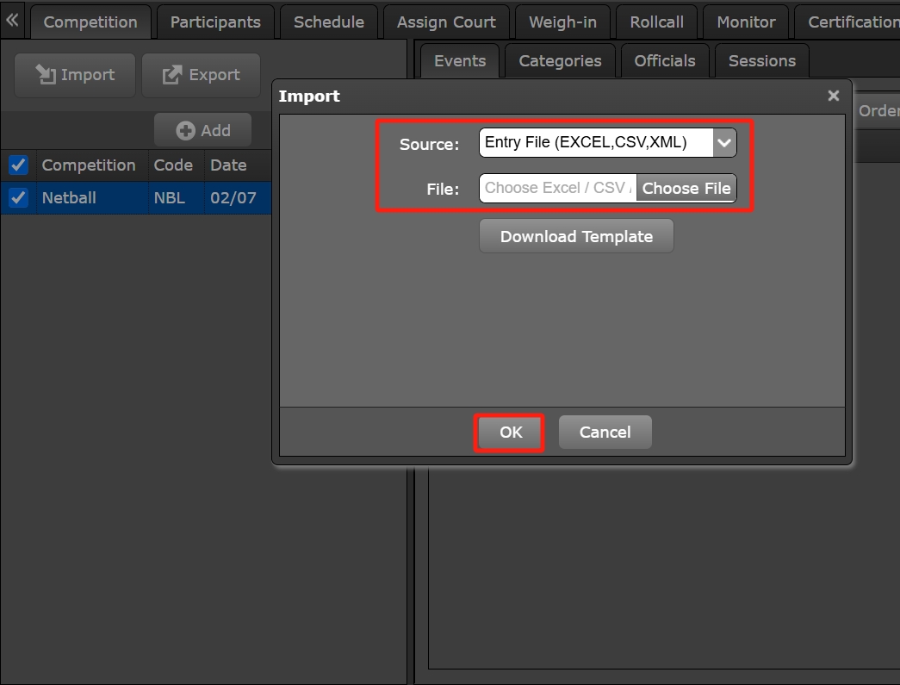Uncheck the Netball competition checkbox

(x=18, y=198)
